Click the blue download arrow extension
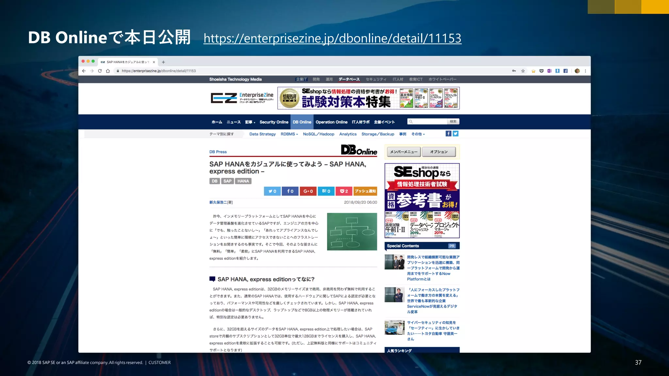The height and width of the screenshot is (376, 669). click(558, 71)
